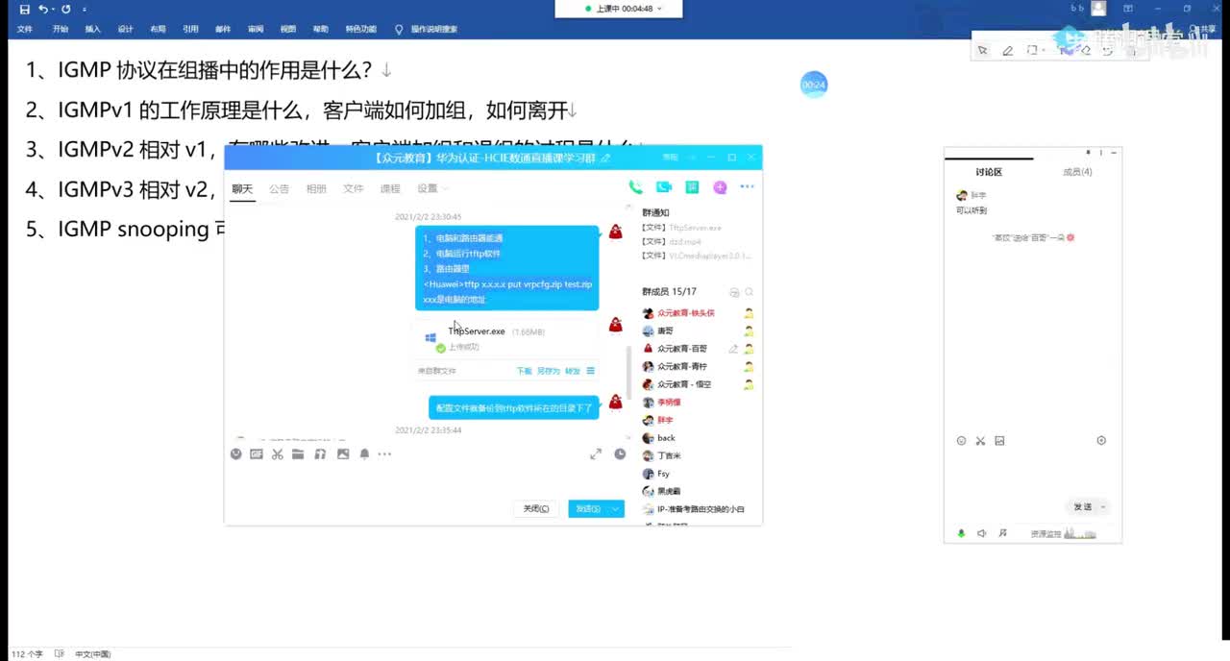Click 转发 link for TftpServer.exe file

(x=573, y=371)
